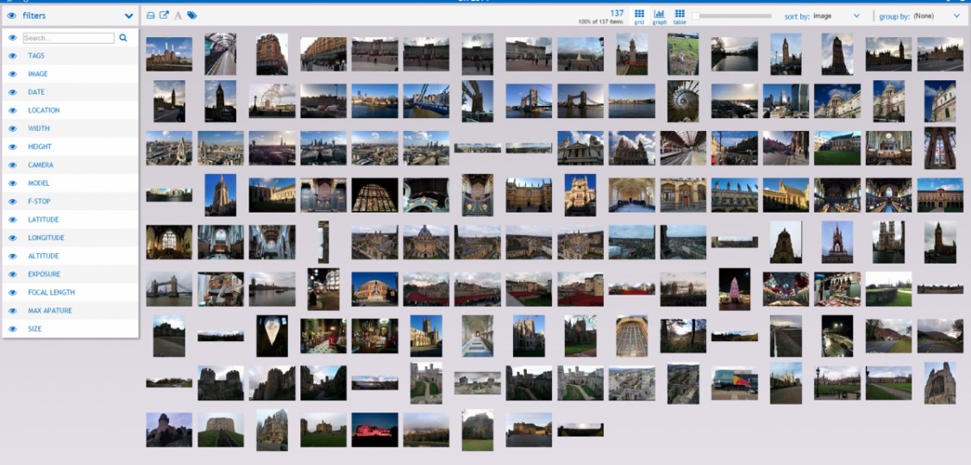Click the blue tags icon in the toolbar
This screenshot has height=465, width=971.
tap(191, 15)
